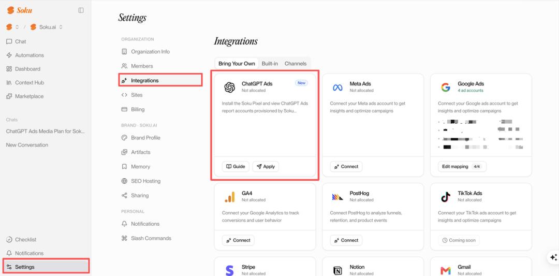Screen dimensions: 559x276
Task: Open the Soku.ai brand switcher dropdown
Action: coord(47,27)
